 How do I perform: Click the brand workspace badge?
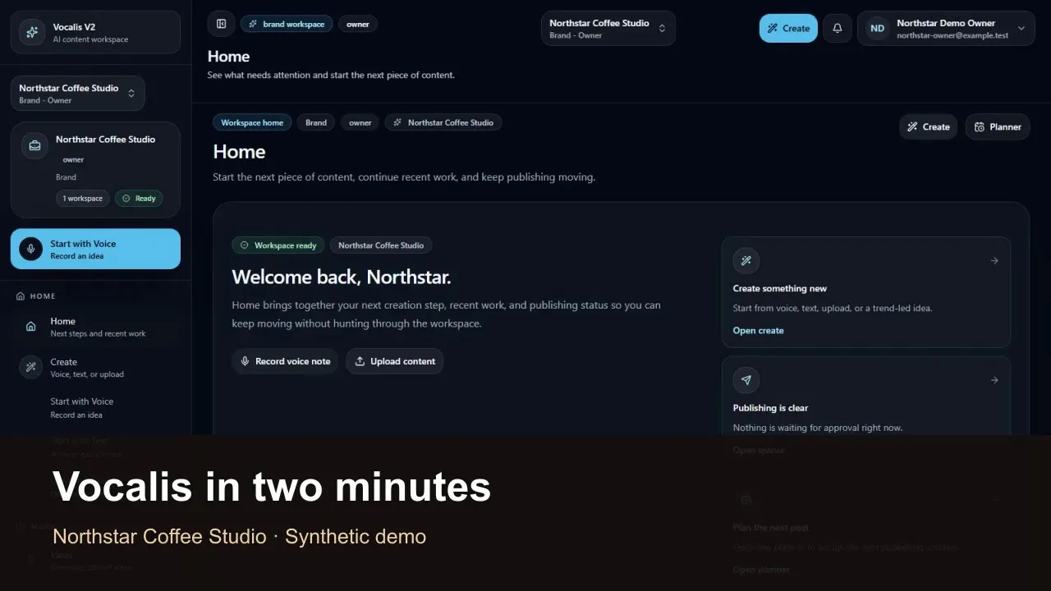287,24
